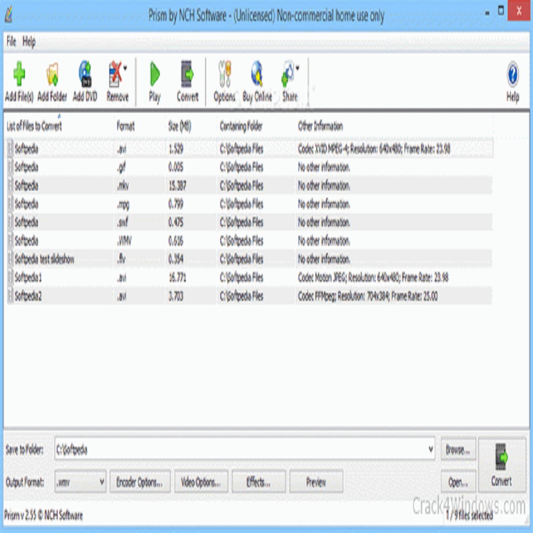This screenshot has width=533, height=533.
Task: Click the 15.387 size cell
Action: [177, 186]
